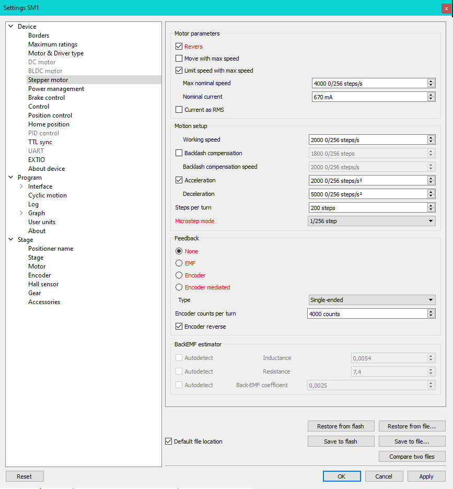Click Compare two files button

[x=412, y=457]
